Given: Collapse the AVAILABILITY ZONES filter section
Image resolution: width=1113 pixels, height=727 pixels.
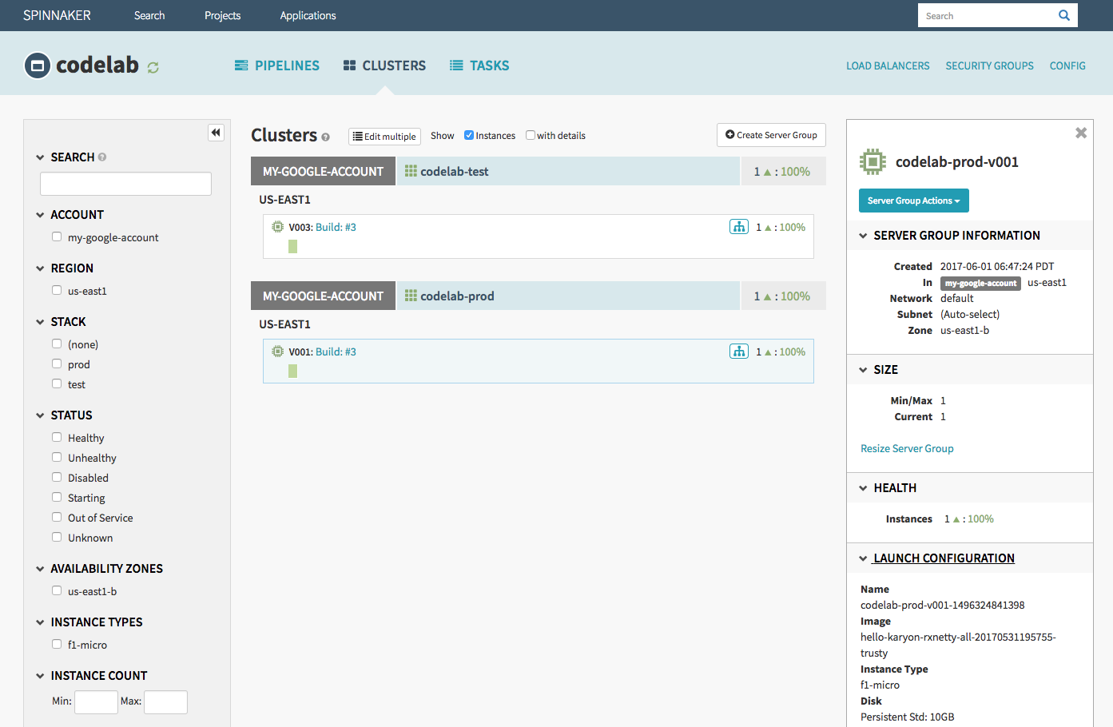Looking at the screenshot, I should click(x=40, y=569).
